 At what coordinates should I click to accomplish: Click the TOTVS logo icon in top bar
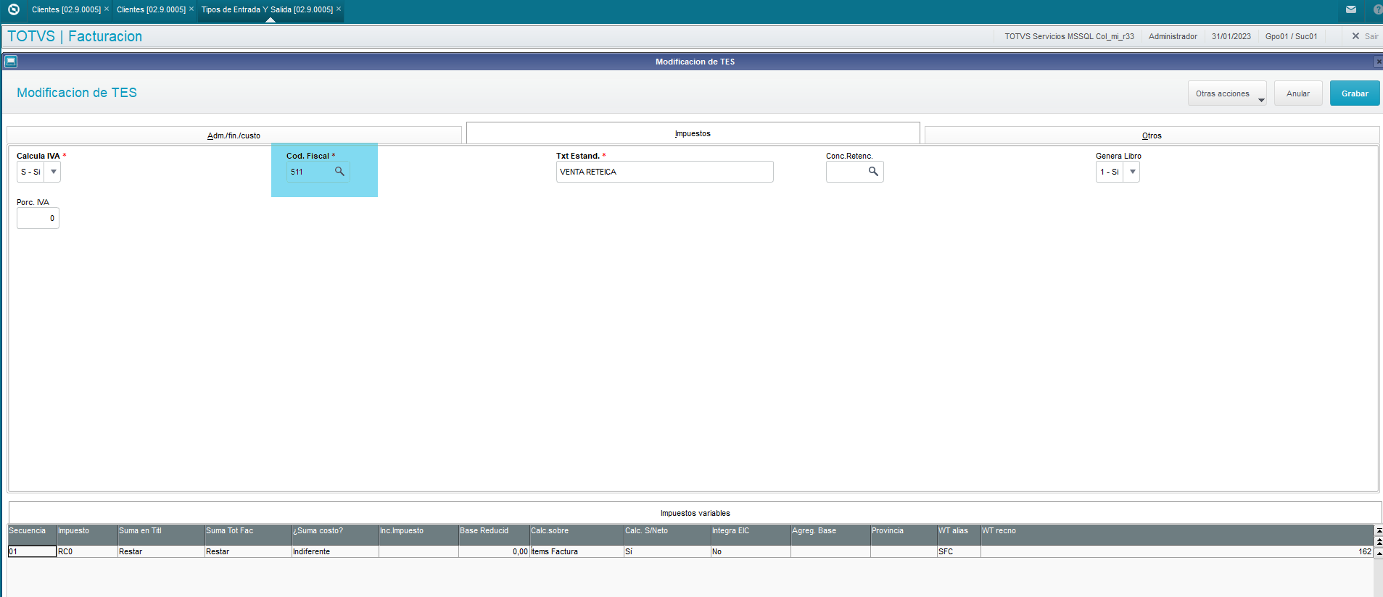coord(13,9)
